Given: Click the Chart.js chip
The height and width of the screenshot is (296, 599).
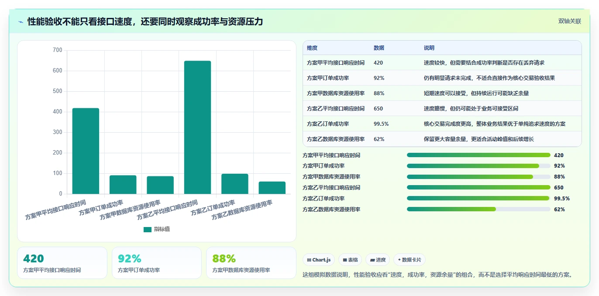Looking at the screenshot, I should tap(319, 260).
